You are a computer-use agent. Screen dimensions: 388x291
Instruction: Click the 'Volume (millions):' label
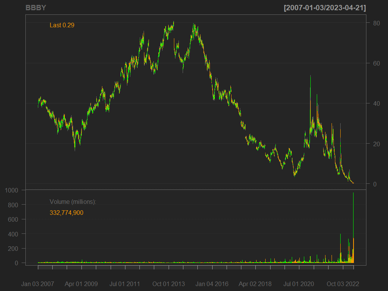[x=73, y=202]
